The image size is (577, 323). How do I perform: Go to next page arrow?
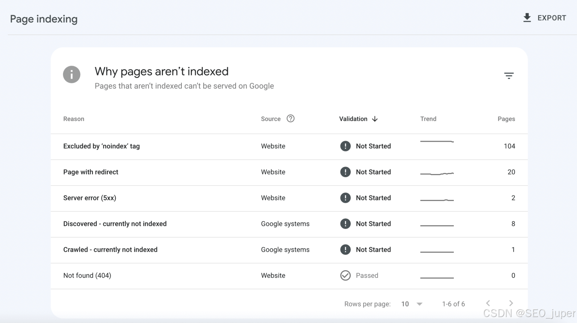[511, 303]
